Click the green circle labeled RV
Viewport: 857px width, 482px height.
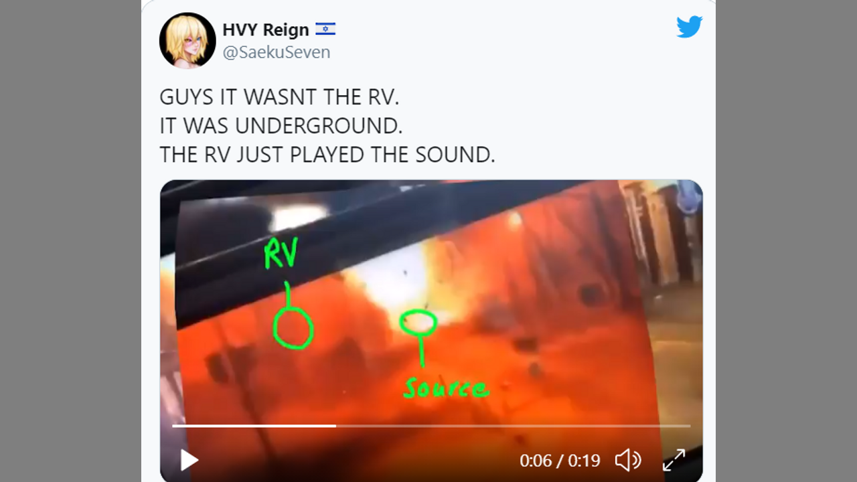coord(293,328)
